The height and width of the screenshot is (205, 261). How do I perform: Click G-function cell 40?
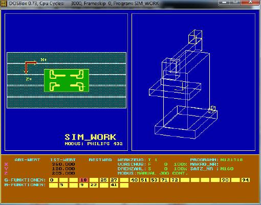134,180
